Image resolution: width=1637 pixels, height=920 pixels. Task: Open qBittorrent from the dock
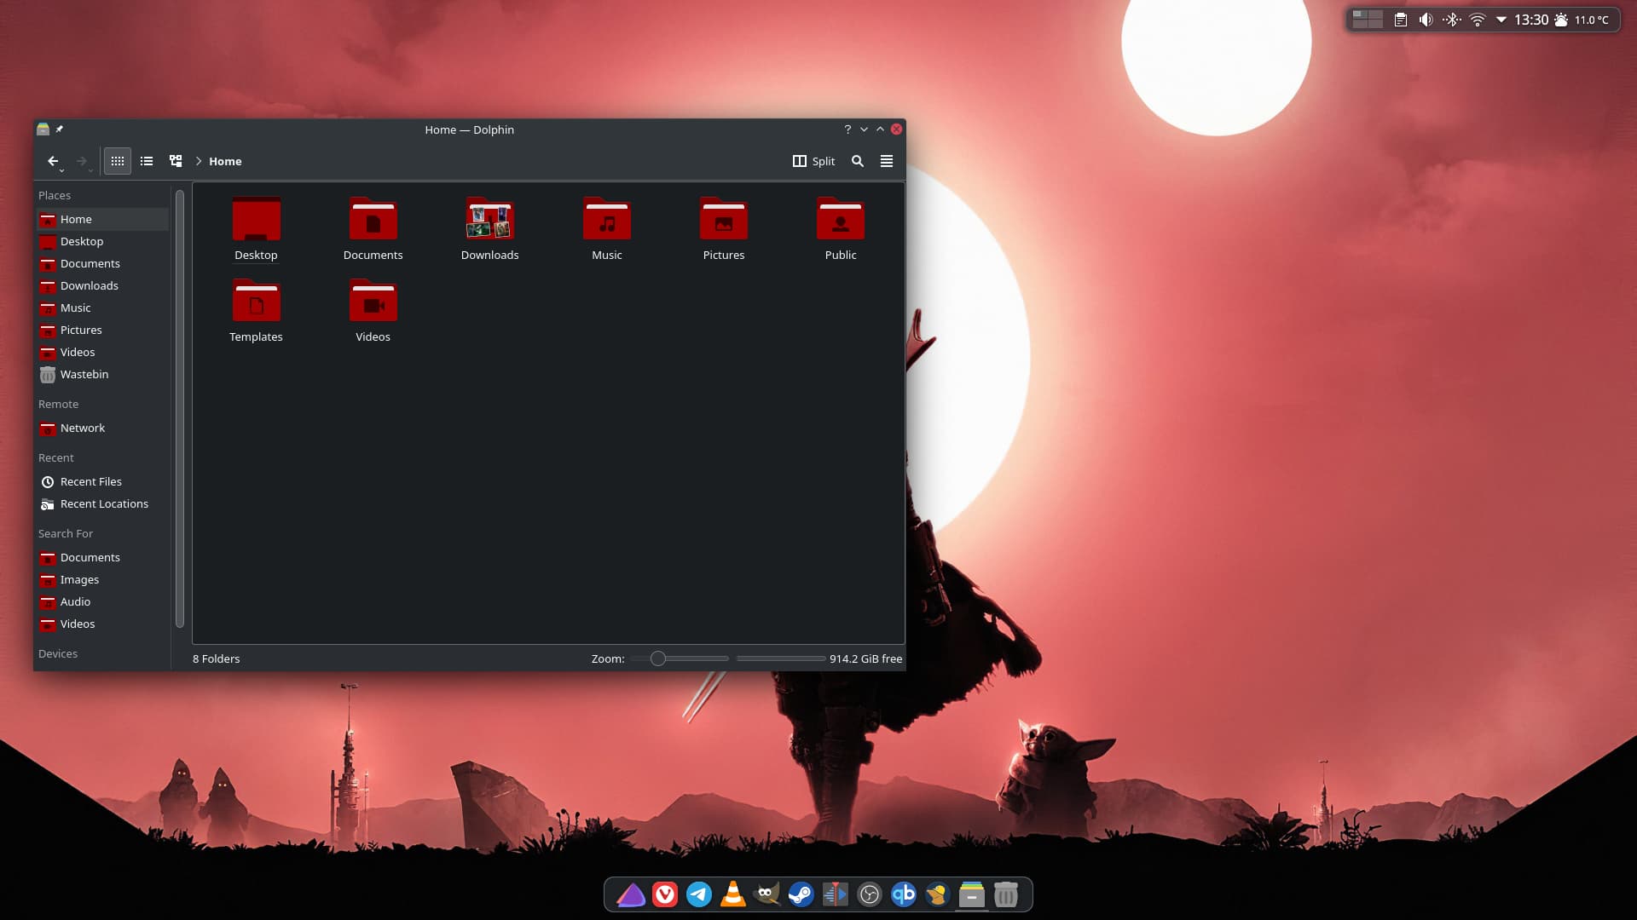903,894
